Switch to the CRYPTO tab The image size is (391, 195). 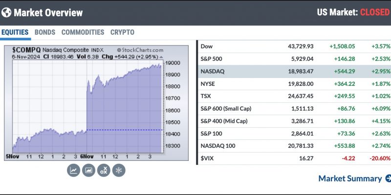pos(123,32)
